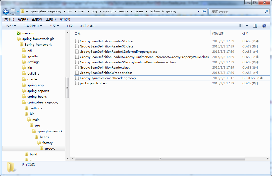Select the spring-aop folder icon in tree
This screenshot has height=176, width=272.
[24, 85]
